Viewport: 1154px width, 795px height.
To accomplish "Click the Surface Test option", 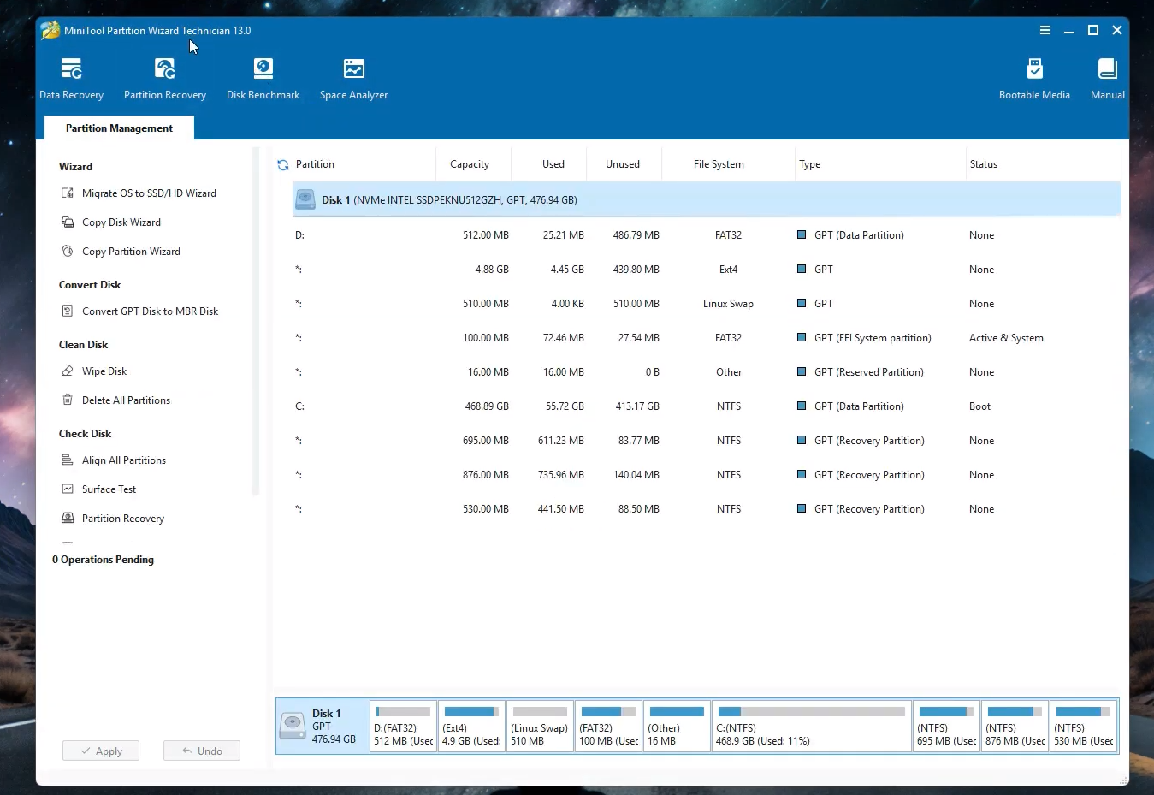I will [109, 489].
